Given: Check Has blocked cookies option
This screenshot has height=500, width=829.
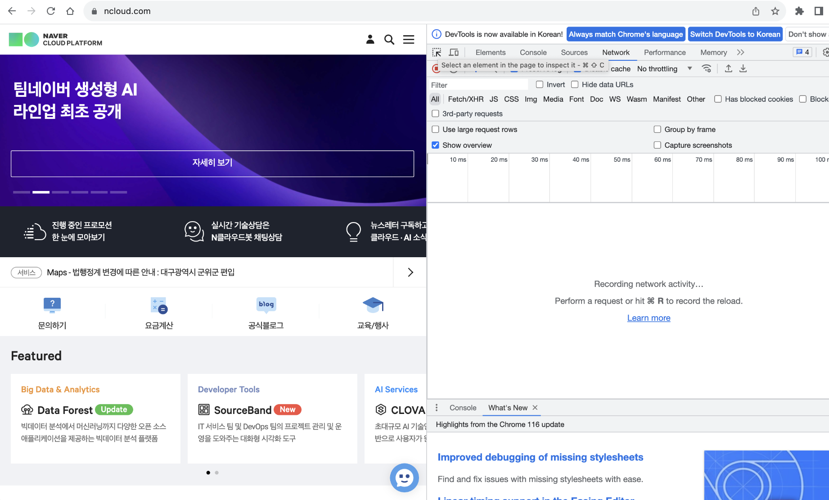Looking at the screenshot, I should [718, 99].
